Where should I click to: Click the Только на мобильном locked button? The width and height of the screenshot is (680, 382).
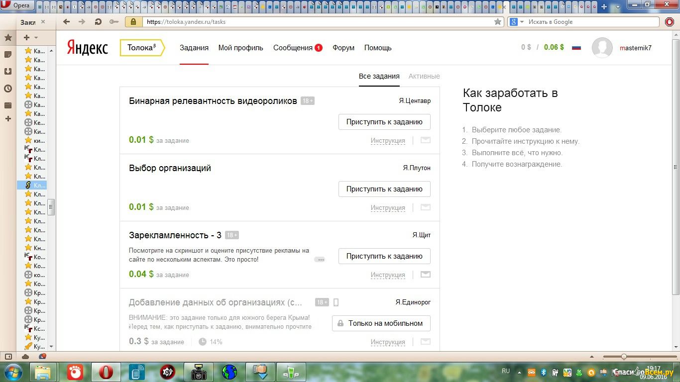point(381,323)
